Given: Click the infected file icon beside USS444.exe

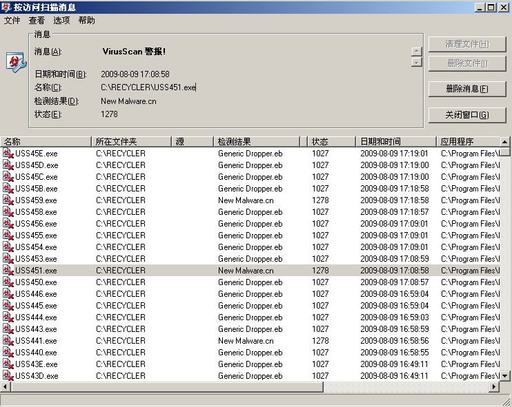Looking at the screenshot, I should 8,317.
